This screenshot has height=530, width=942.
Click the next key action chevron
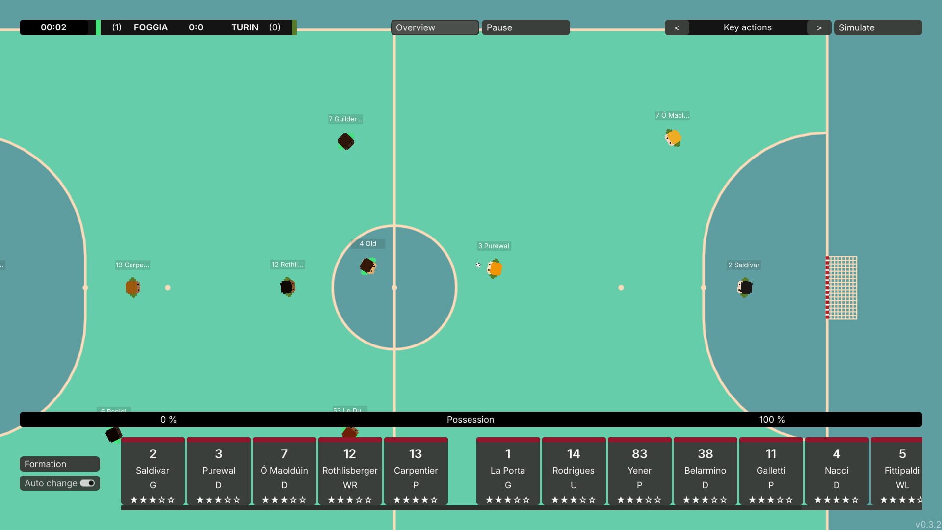coord(818,27)
